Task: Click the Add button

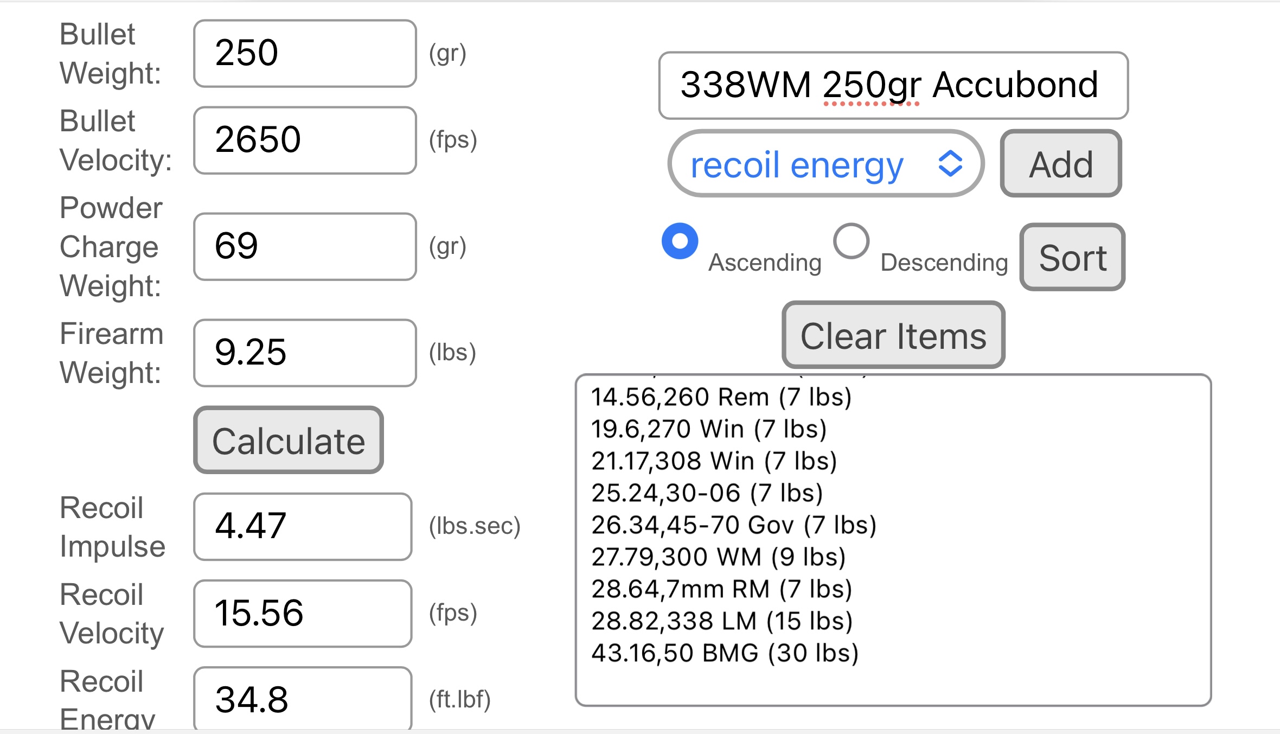Action: (1061, 163)
